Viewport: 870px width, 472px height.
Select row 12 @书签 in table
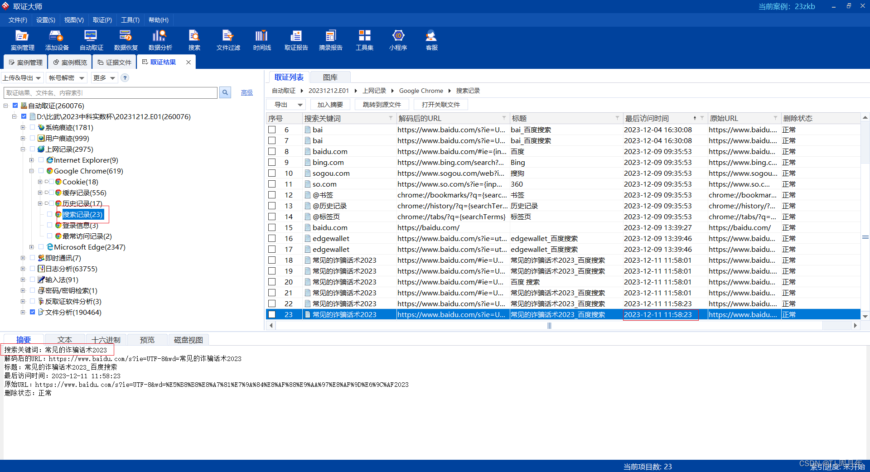[563, 195]
